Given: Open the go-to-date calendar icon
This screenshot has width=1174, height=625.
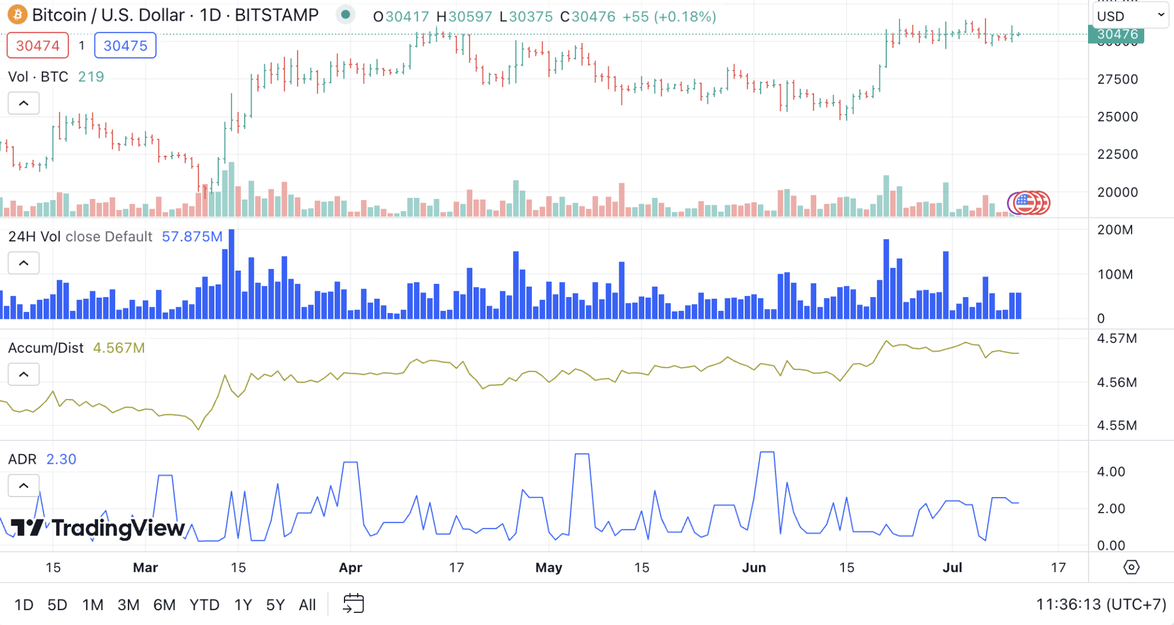Looking at the screenshot, I should click(353, 604).
